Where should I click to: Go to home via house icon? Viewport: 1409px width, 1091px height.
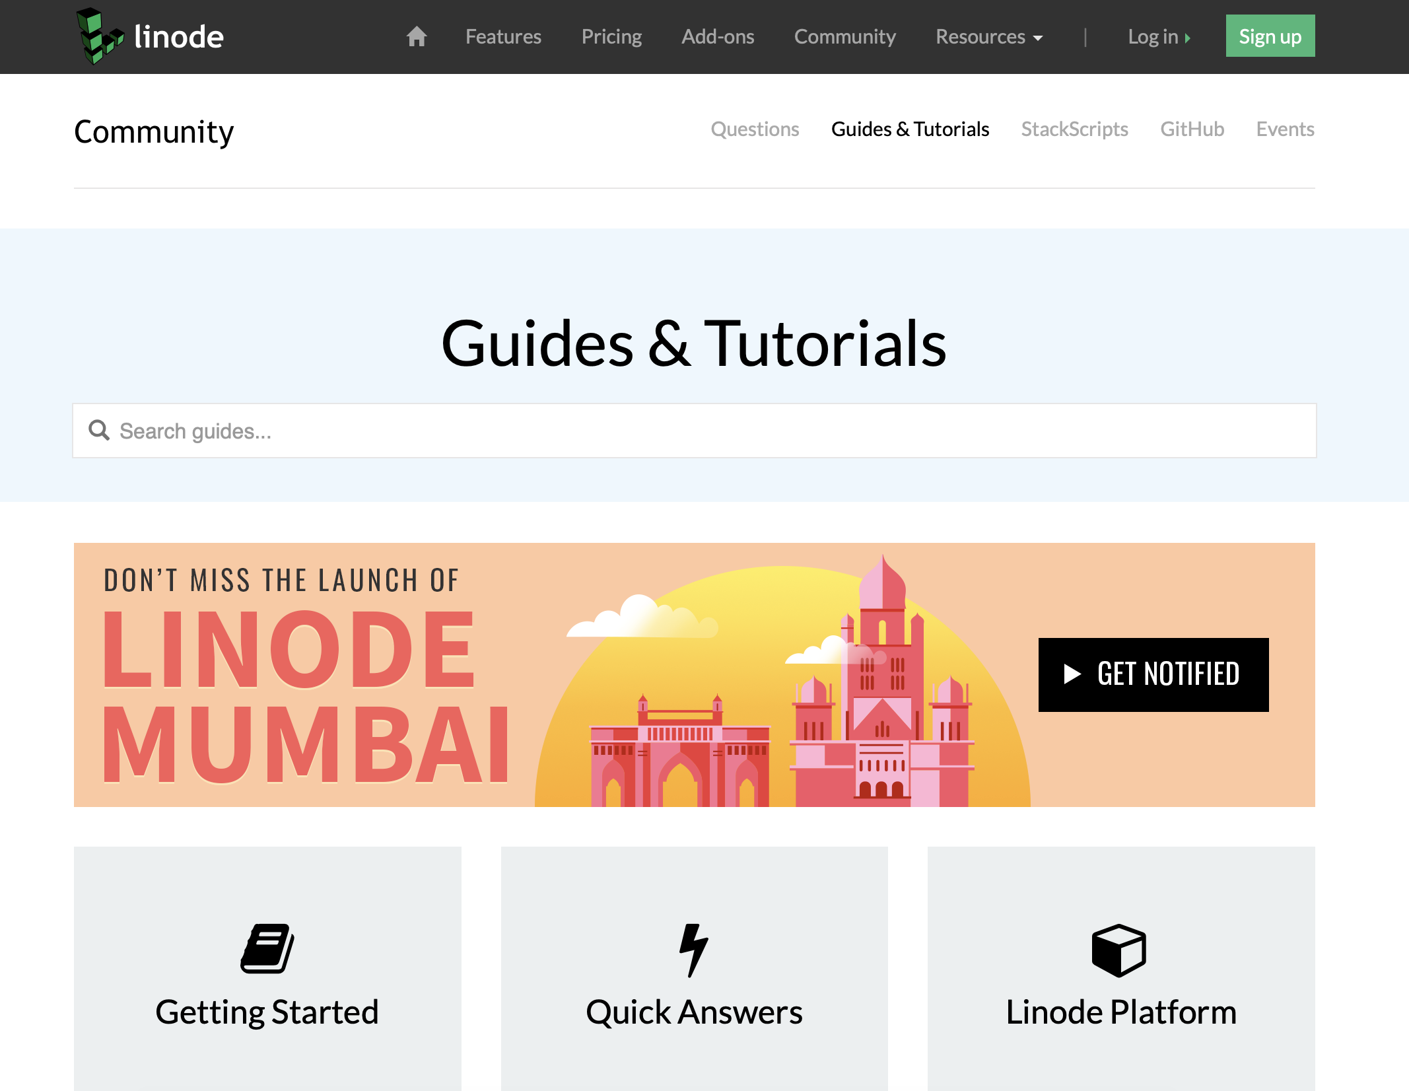point(417,36)
